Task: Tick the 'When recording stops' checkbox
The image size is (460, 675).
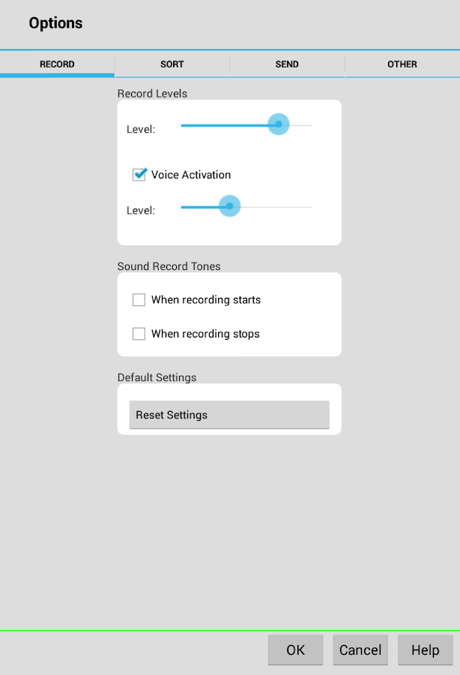Action: click(x=139, y=334)
